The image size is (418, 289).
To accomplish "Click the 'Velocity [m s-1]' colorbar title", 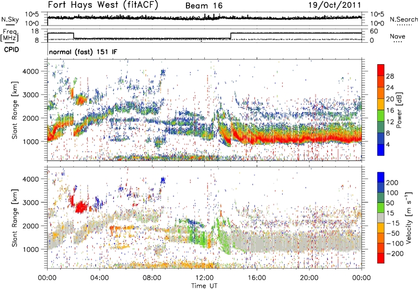I will [409, 218].
